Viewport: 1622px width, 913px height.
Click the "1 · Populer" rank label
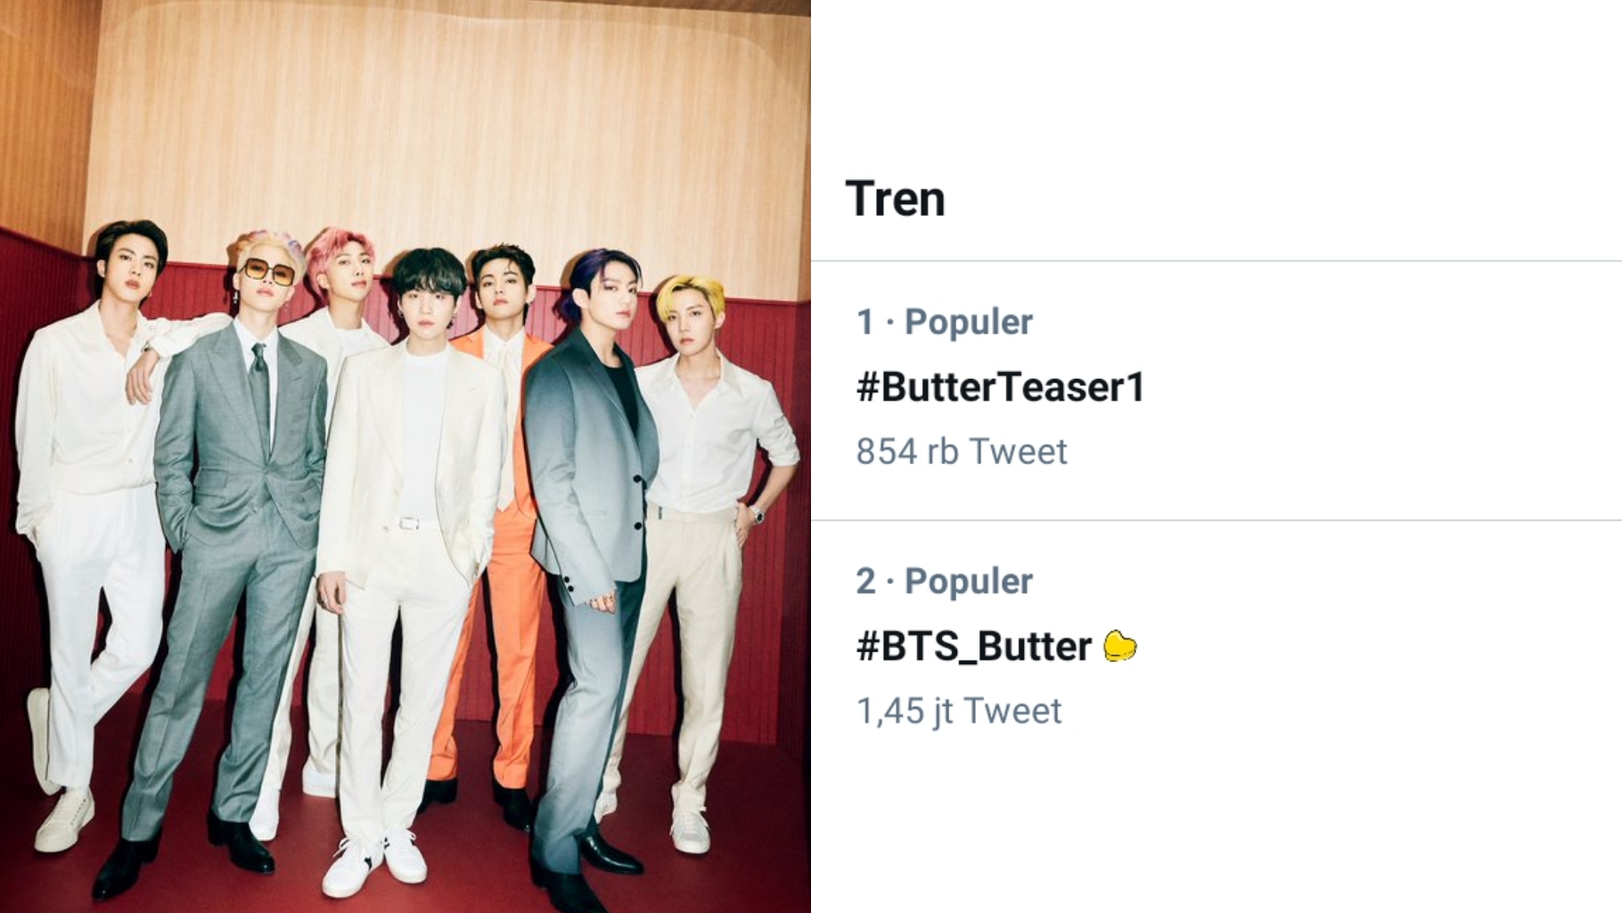(x=944, y=322)
